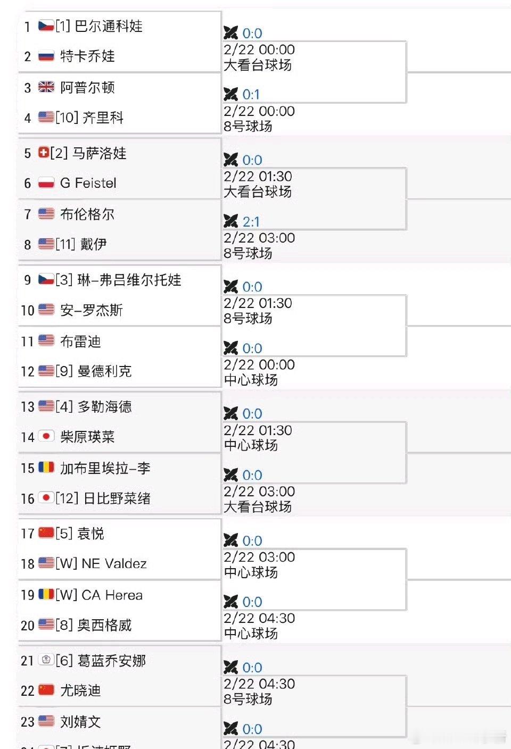Click the Czech flag beside [1] 巴尔通科娃

(45, 26)
